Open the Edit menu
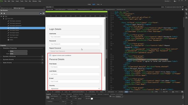 pos(9,1)
